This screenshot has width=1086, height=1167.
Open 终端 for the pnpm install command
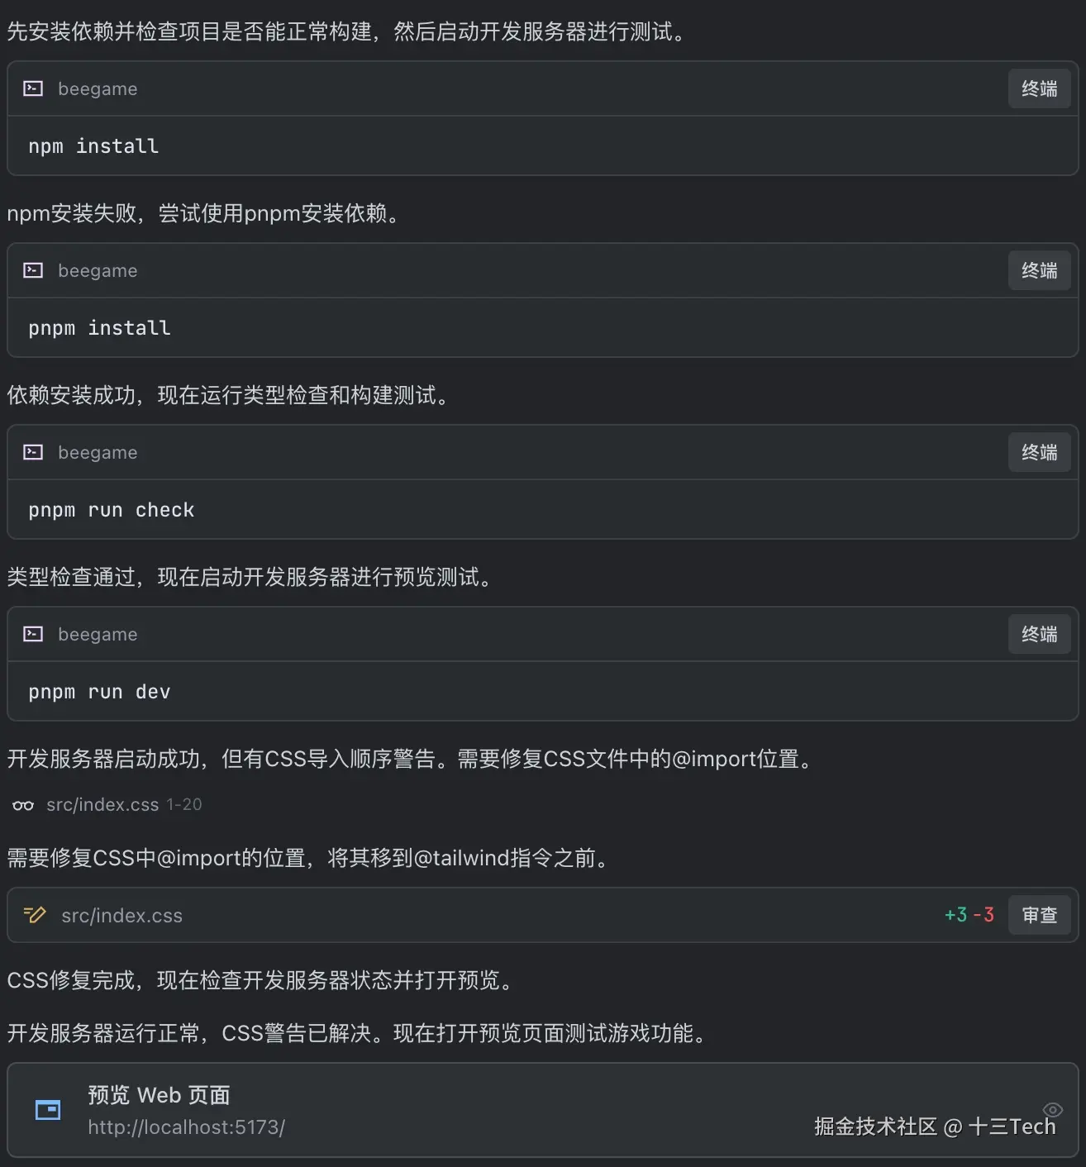pos(1039,270)
